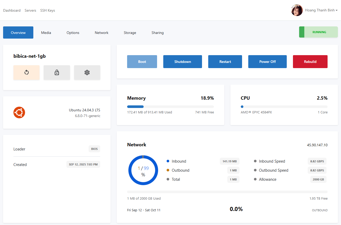341x225 pixels.
Task: Click the 1 MB of 2000 GB Used text
Action: [x=144, y=199]
